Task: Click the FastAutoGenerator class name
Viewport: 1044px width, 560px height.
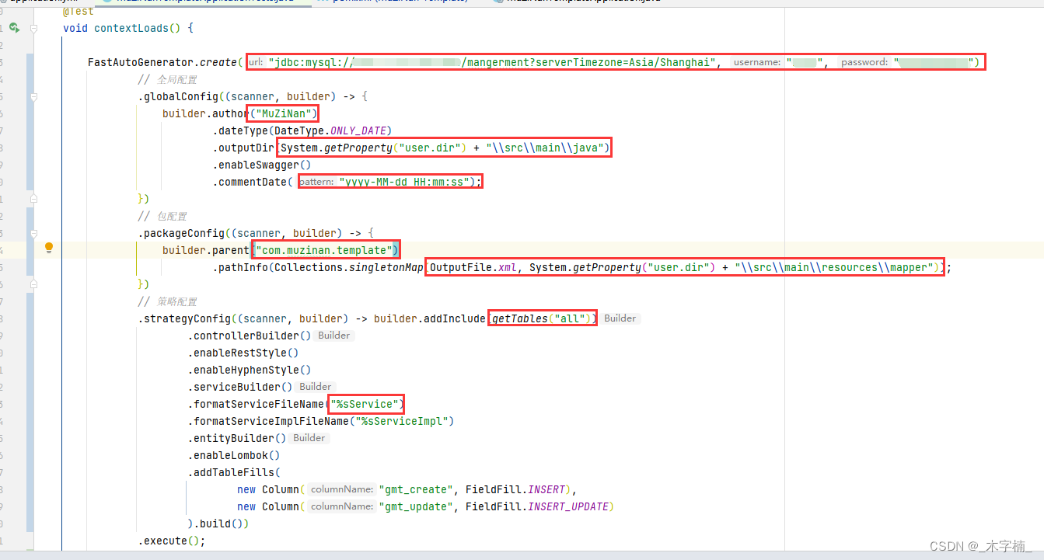Action: (x=141, y=62)
